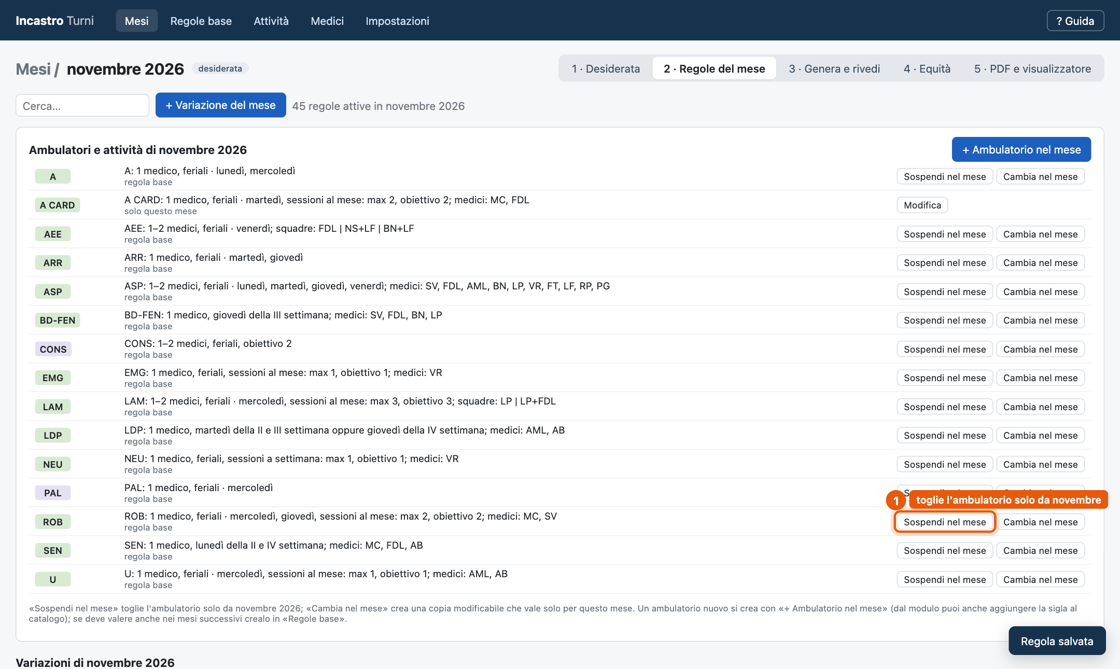Suspend ROB for this month
Viewport: 1120px width, 669px height.
point(945,522)
